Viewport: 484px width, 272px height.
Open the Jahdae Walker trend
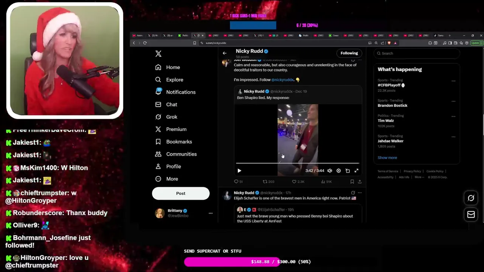391,141
